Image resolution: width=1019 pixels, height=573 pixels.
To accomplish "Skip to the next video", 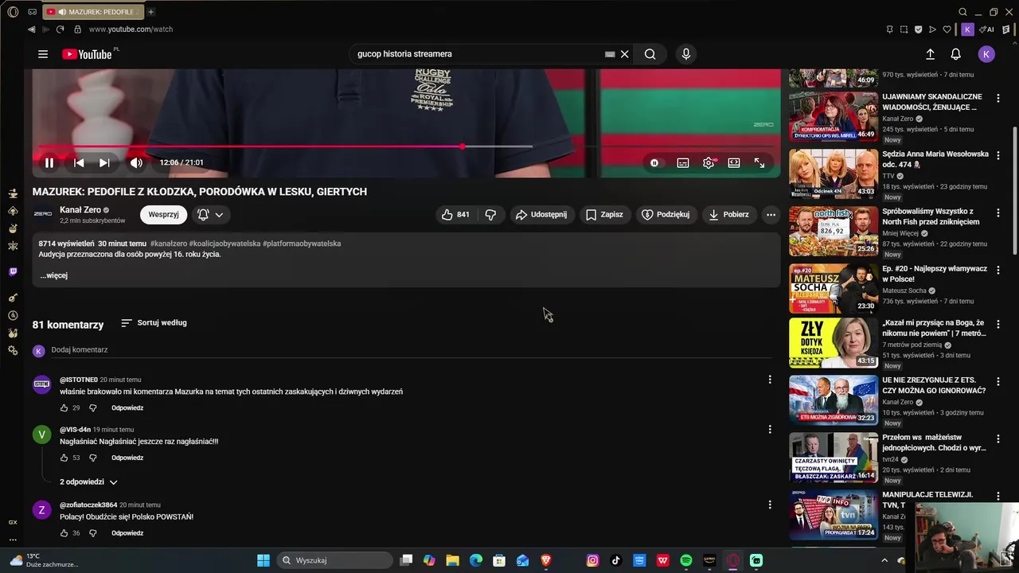I will tap(104, 162).
